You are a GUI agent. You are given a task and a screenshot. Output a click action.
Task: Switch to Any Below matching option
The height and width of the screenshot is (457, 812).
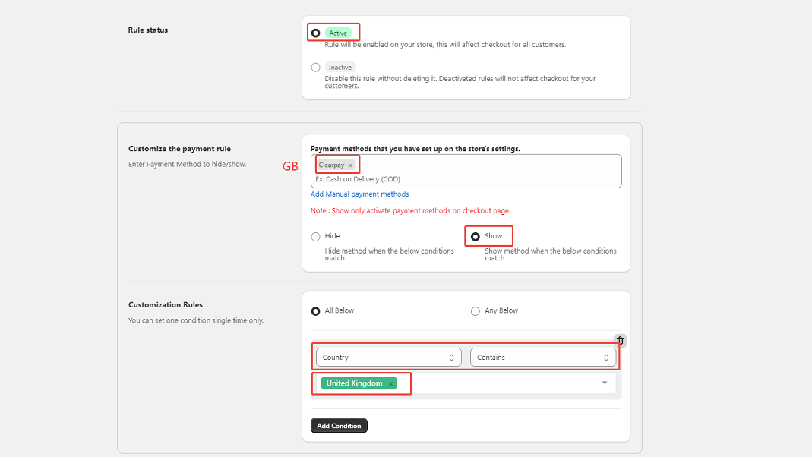pos(476,310)
